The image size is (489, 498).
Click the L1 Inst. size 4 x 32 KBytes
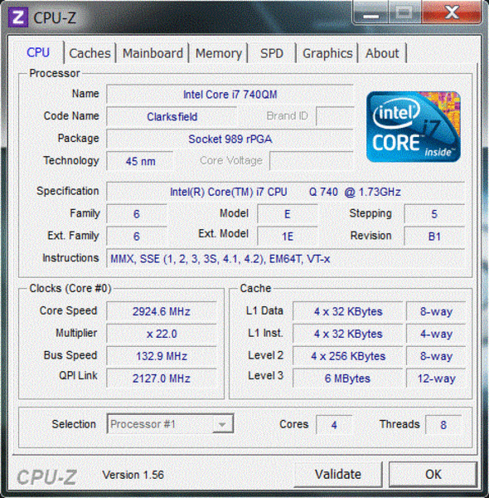(348, 334)
